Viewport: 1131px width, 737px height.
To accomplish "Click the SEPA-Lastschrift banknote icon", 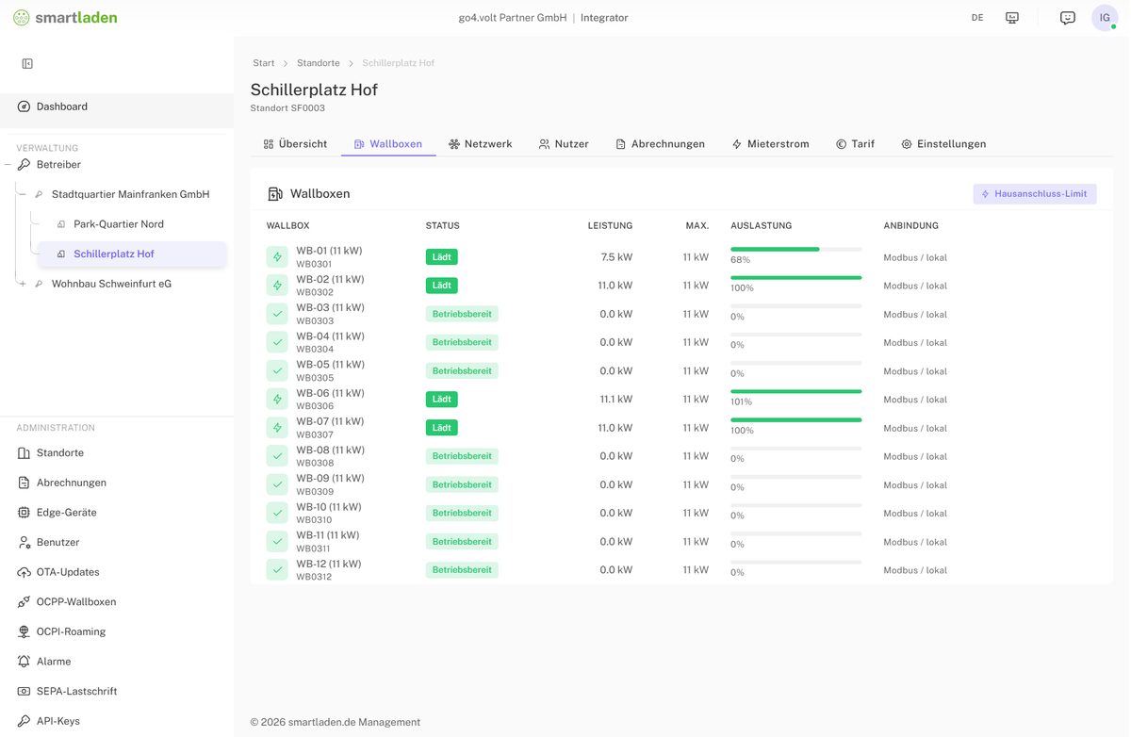I will [24, 691].
